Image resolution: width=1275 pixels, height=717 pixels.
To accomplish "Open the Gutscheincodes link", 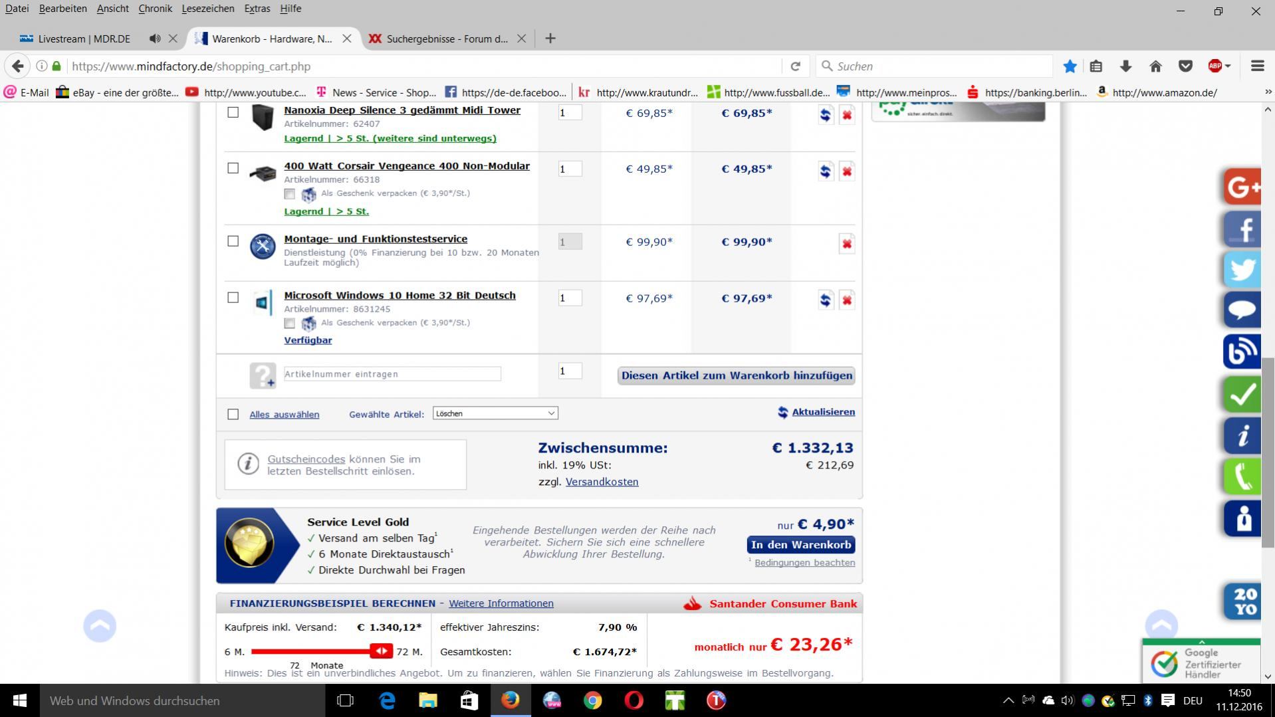I will (306, 459).
